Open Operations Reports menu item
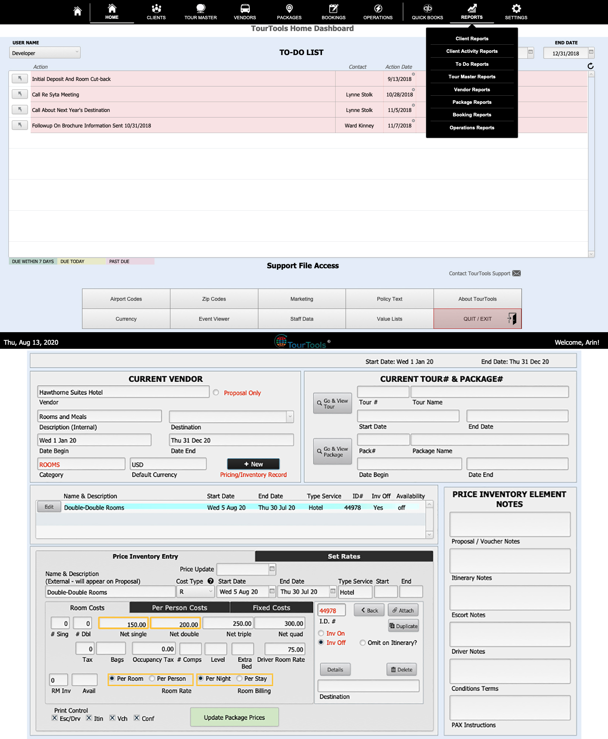The height and width of the screenshot is (739, 608). point(472,127)
